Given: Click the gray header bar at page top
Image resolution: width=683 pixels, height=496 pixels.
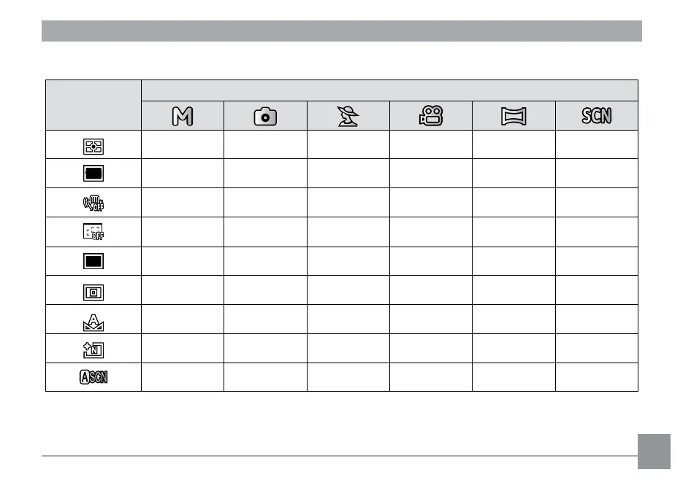Looking at the screenshot, I should [341, 31].
